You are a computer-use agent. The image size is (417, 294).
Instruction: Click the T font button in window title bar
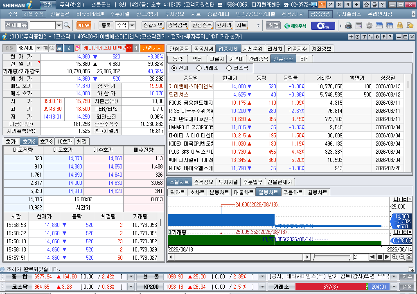point(364,37)
